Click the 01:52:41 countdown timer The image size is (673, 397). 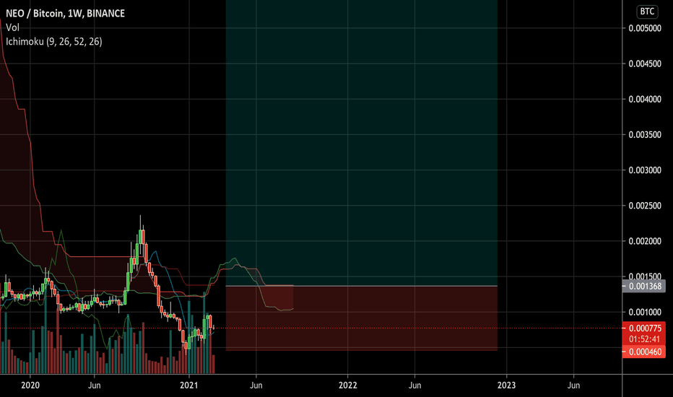point(644,339)
